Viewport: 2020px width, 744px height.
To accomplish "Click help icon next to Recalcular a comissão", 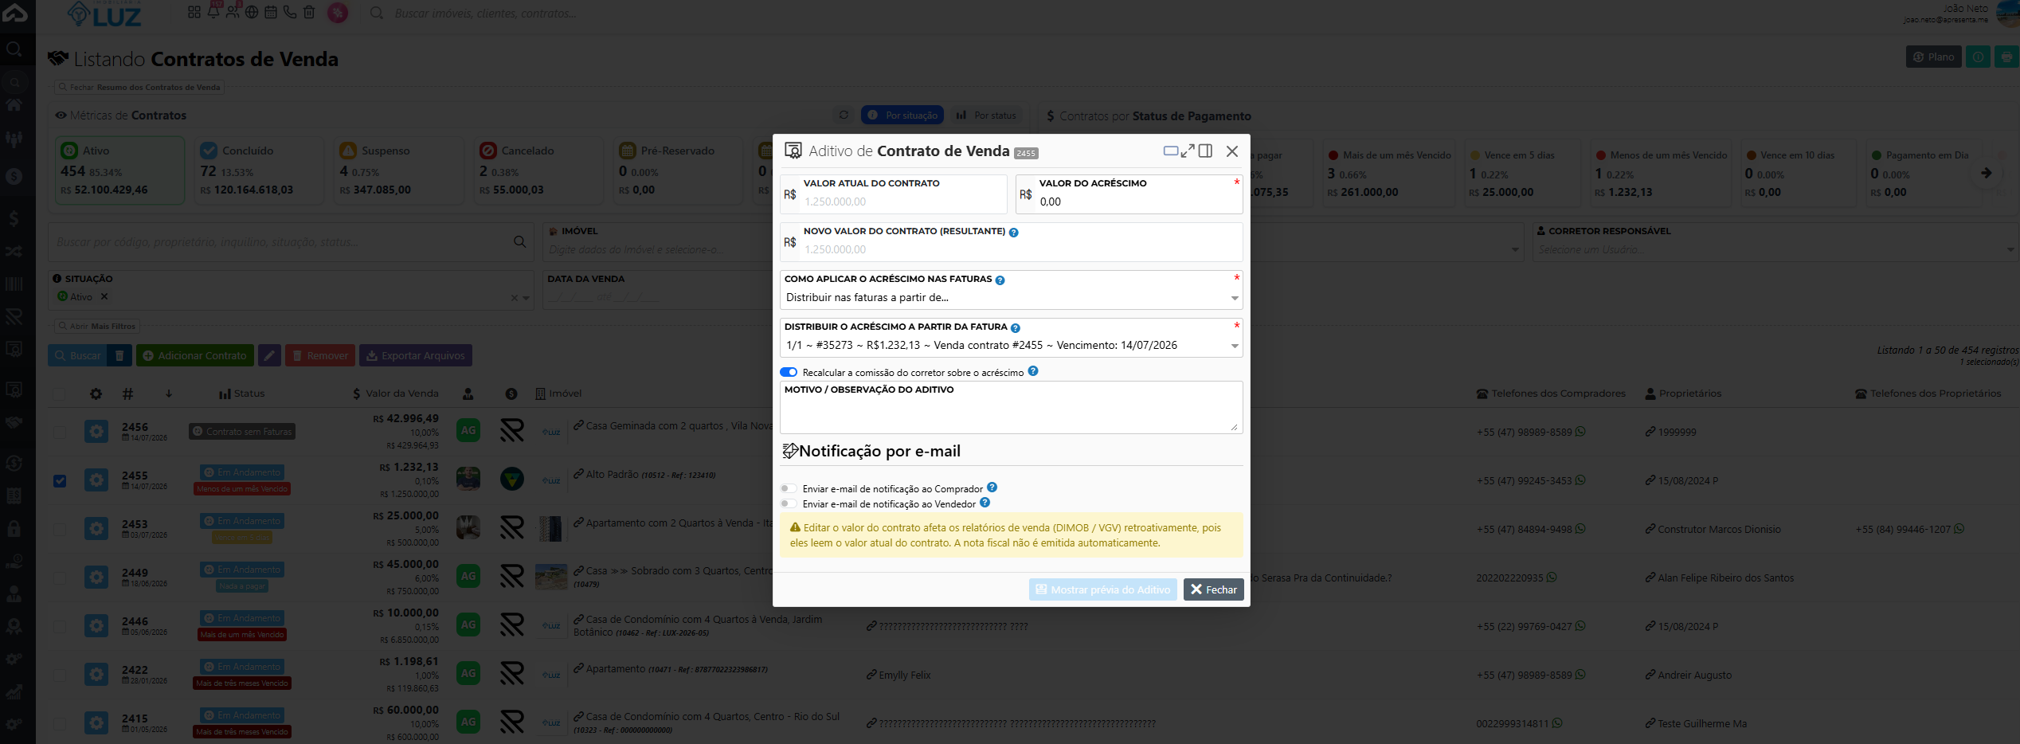I will [x=1033, y=371].
